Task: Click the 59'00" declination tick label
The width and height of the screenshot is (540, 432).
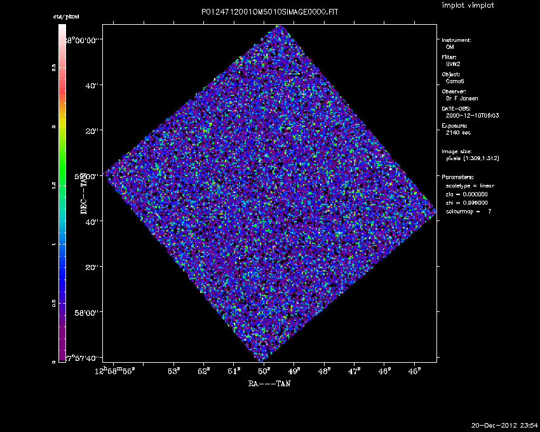Action: [x=86, y=177]
